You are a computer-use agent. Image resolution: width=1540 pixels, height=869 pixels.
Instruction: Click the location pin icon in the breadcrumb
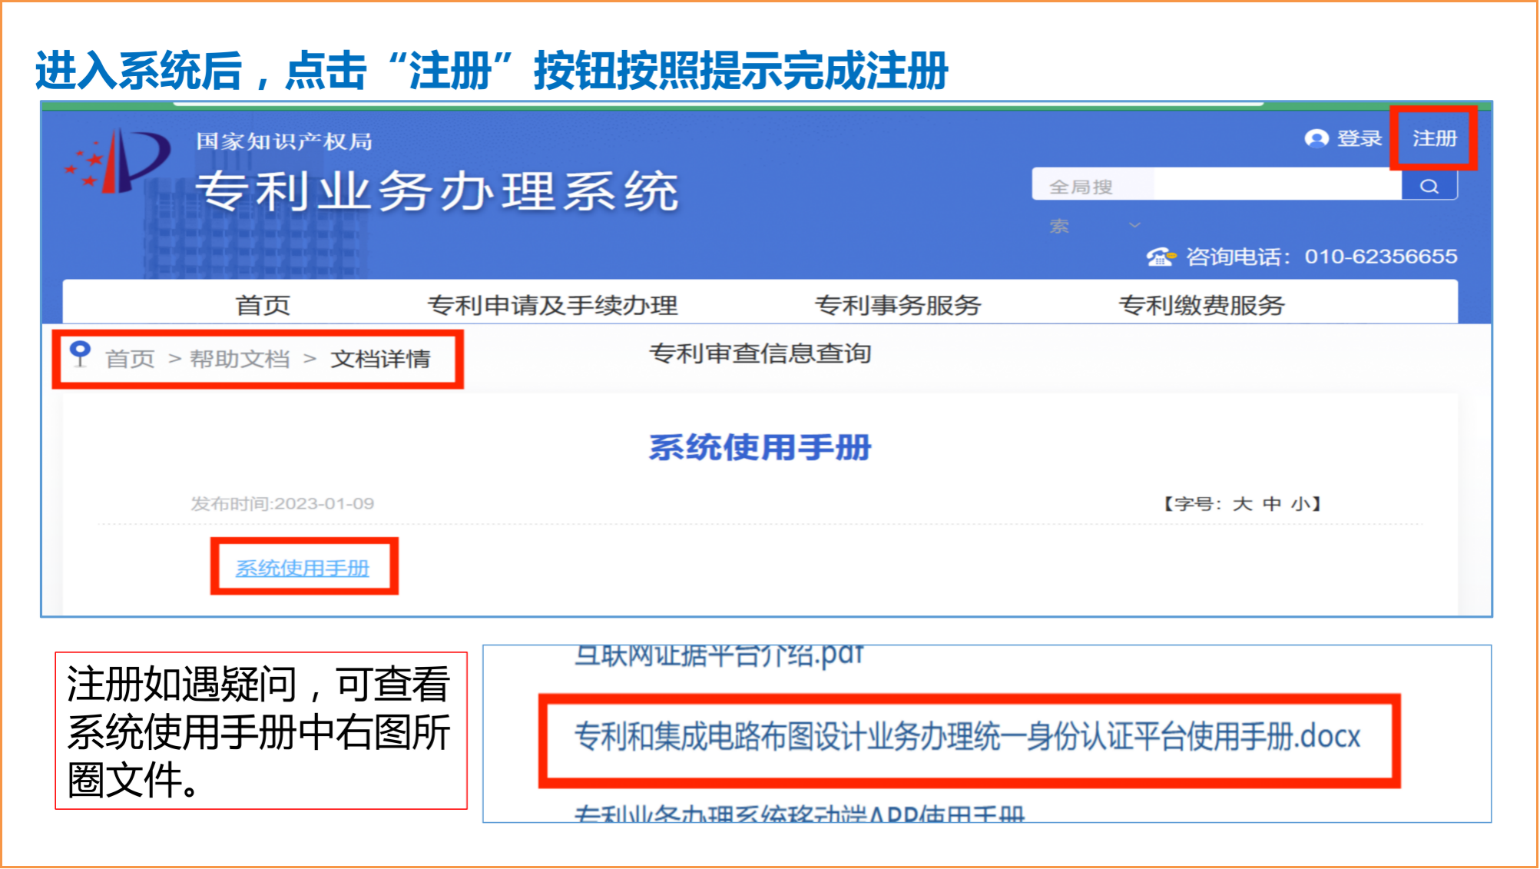coord(79,356)
